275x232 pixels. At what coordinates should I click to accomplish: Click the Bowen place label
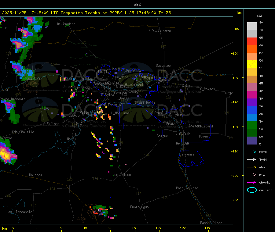[203, 136]
